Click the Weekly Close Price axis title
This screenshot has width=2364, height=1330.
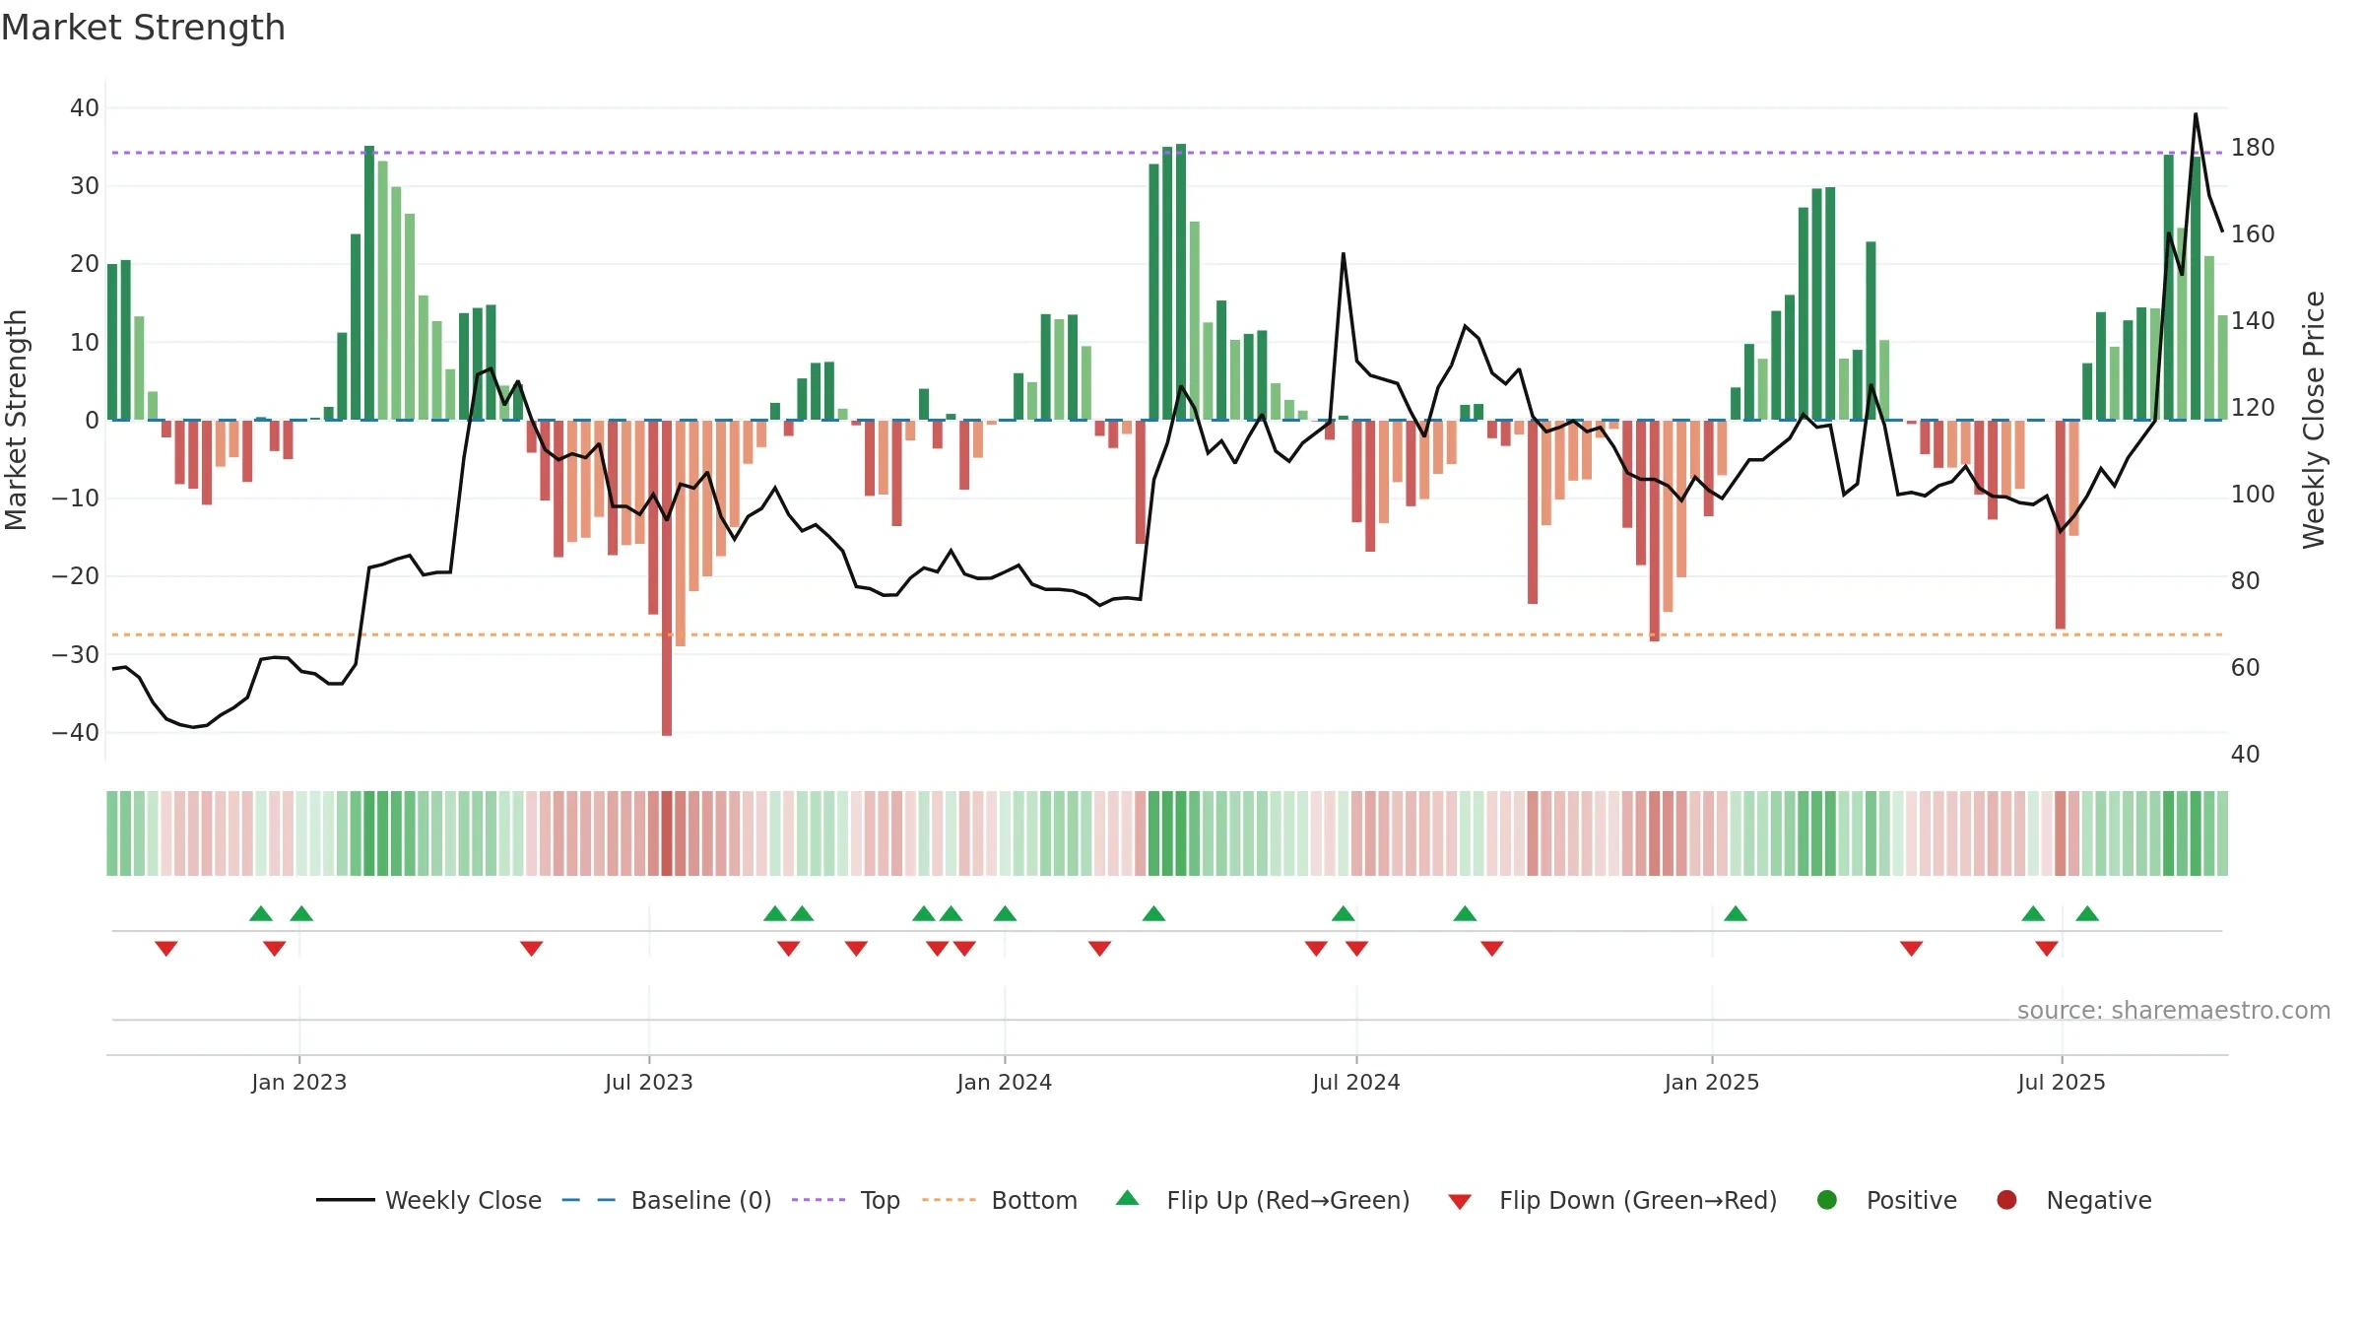click(x=2314, y=420)
